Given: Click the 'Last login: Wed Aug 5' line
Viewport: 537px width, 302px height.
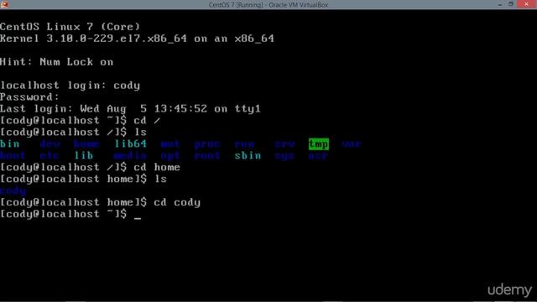Looking at the screenshot, I should (131, 108).
